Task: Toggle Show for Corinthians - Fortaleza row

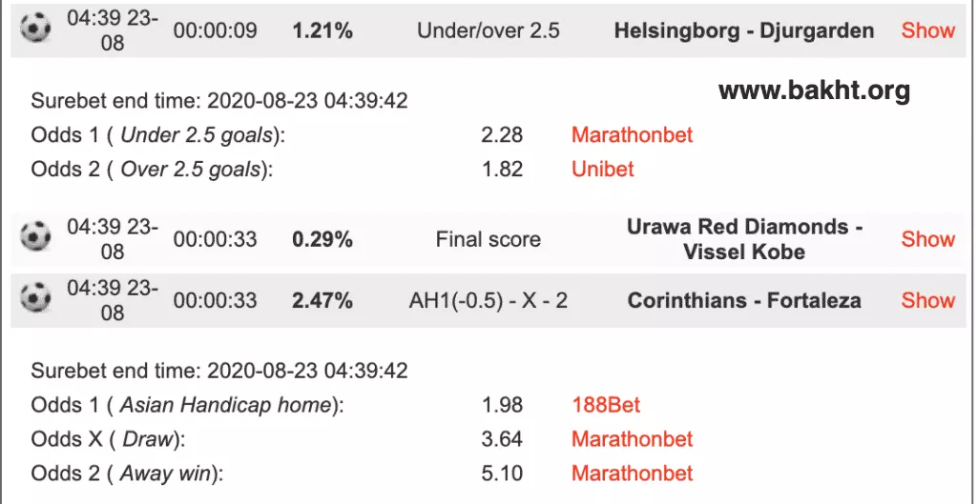Action: pos(927,300)
